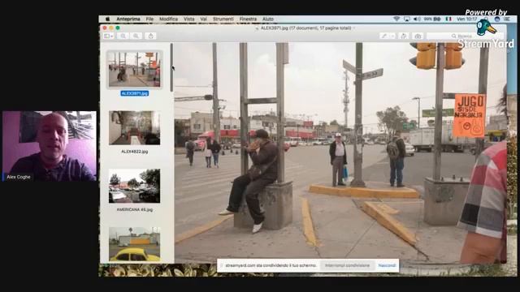Maximize Anteprima with the green button

click(117, 28)
